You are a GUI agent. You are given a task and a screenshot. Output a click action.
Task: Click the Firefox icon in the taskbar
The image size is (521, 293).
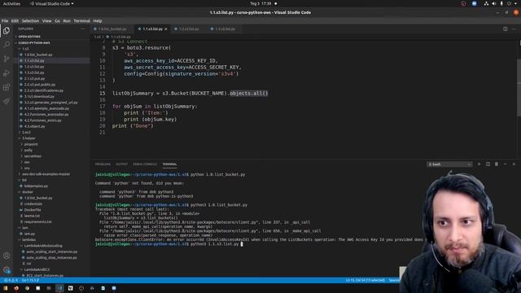tap(16, 288)
